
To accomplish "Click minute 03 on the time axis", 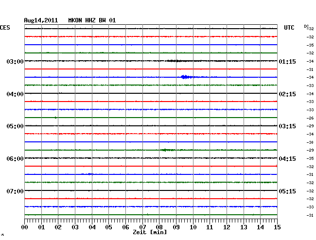I will click(x=75, y=227).
